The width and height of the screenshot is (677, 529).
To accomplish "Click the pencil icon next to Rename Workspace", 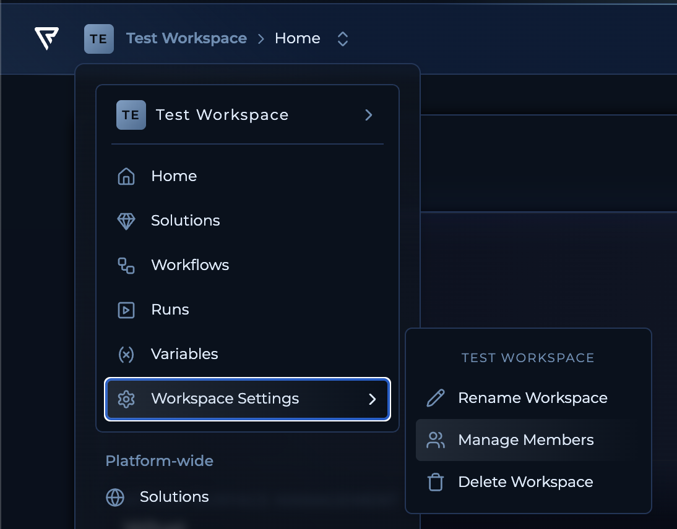I will (435, 398).
